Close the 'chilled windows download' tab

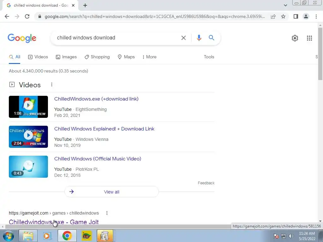[73, 6]
